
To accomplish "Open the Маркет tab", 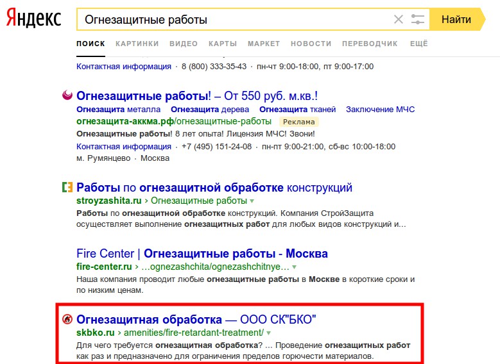I will click(x=264, y=44).
